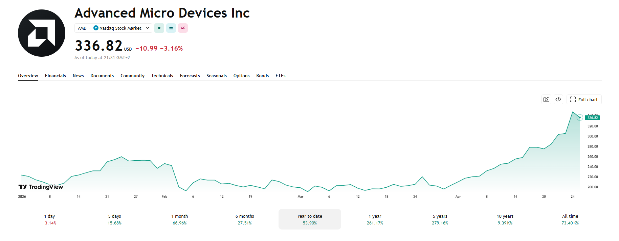Select the 6 months range
This screenshot has height=241, width=619.
point(245,219)
